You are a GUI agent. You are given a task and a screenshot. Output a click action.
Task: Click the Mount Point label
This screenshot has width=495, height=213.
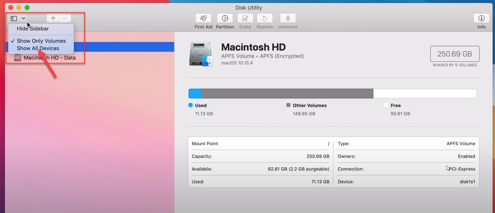pyautogui.click(x=205, y=144)
